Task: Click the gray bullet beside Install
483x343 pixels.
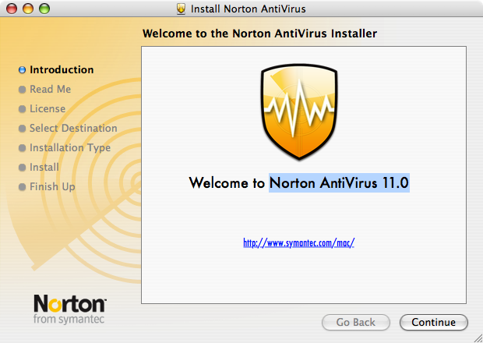Action: pos(22,168)
